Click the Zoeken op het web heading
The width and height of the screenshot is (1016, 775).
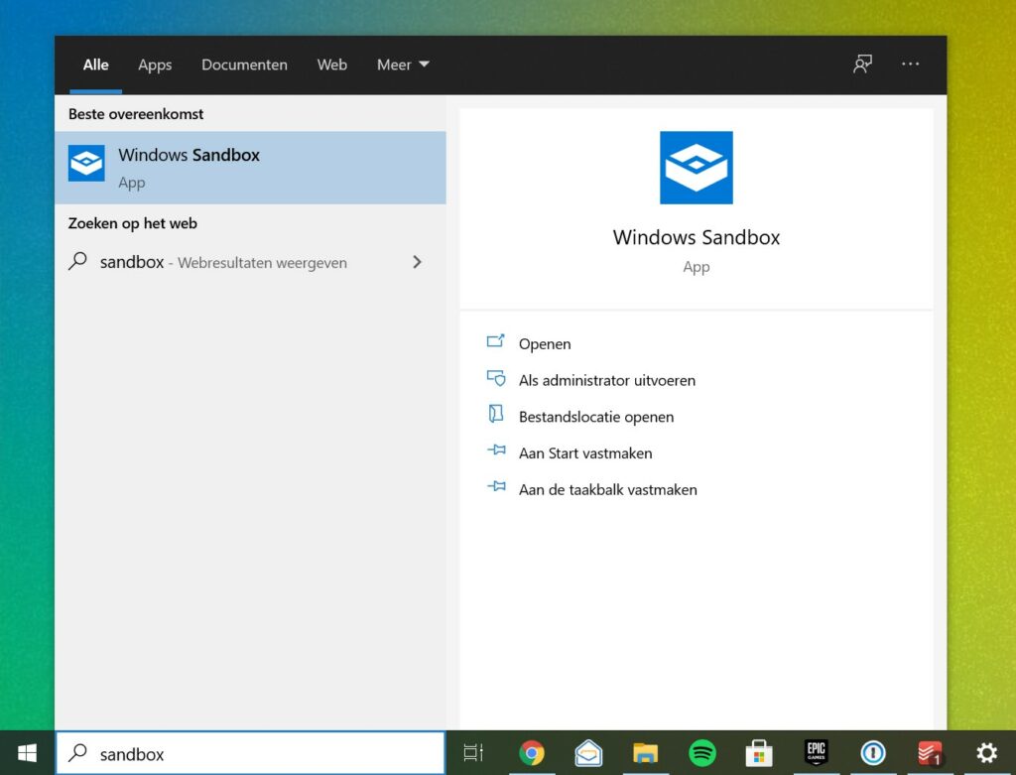132,223
